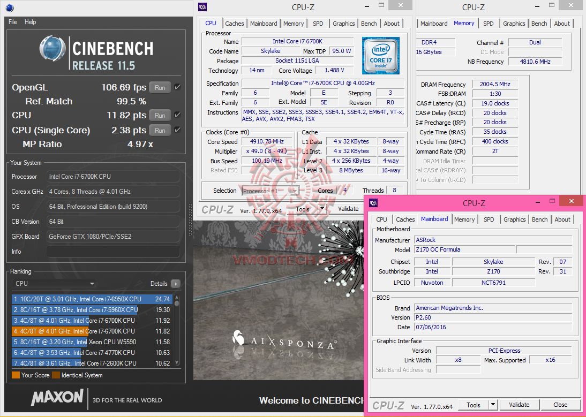Toggle the OpenGL test checkbox
Image resolution: width=586 pixels, height=417 pixels.
(x=177, y=87)
